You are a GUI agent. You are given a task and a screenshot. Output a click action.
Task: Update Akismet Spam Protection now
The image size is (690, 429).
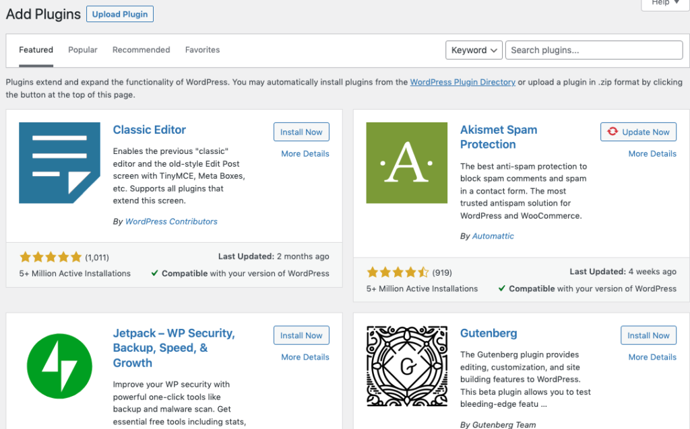pos(639,132)
